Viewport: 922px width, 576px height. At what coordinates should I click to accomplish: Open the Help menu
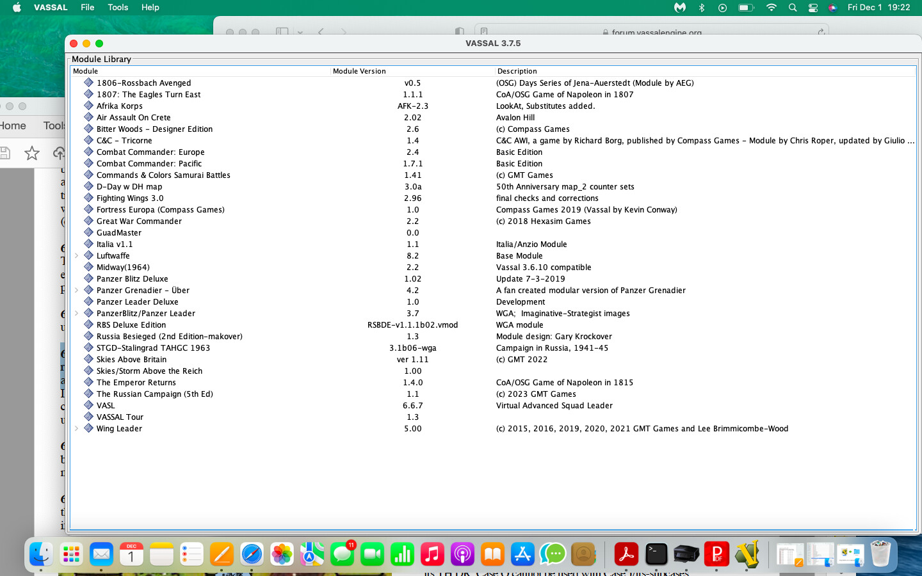click(150, 8)
